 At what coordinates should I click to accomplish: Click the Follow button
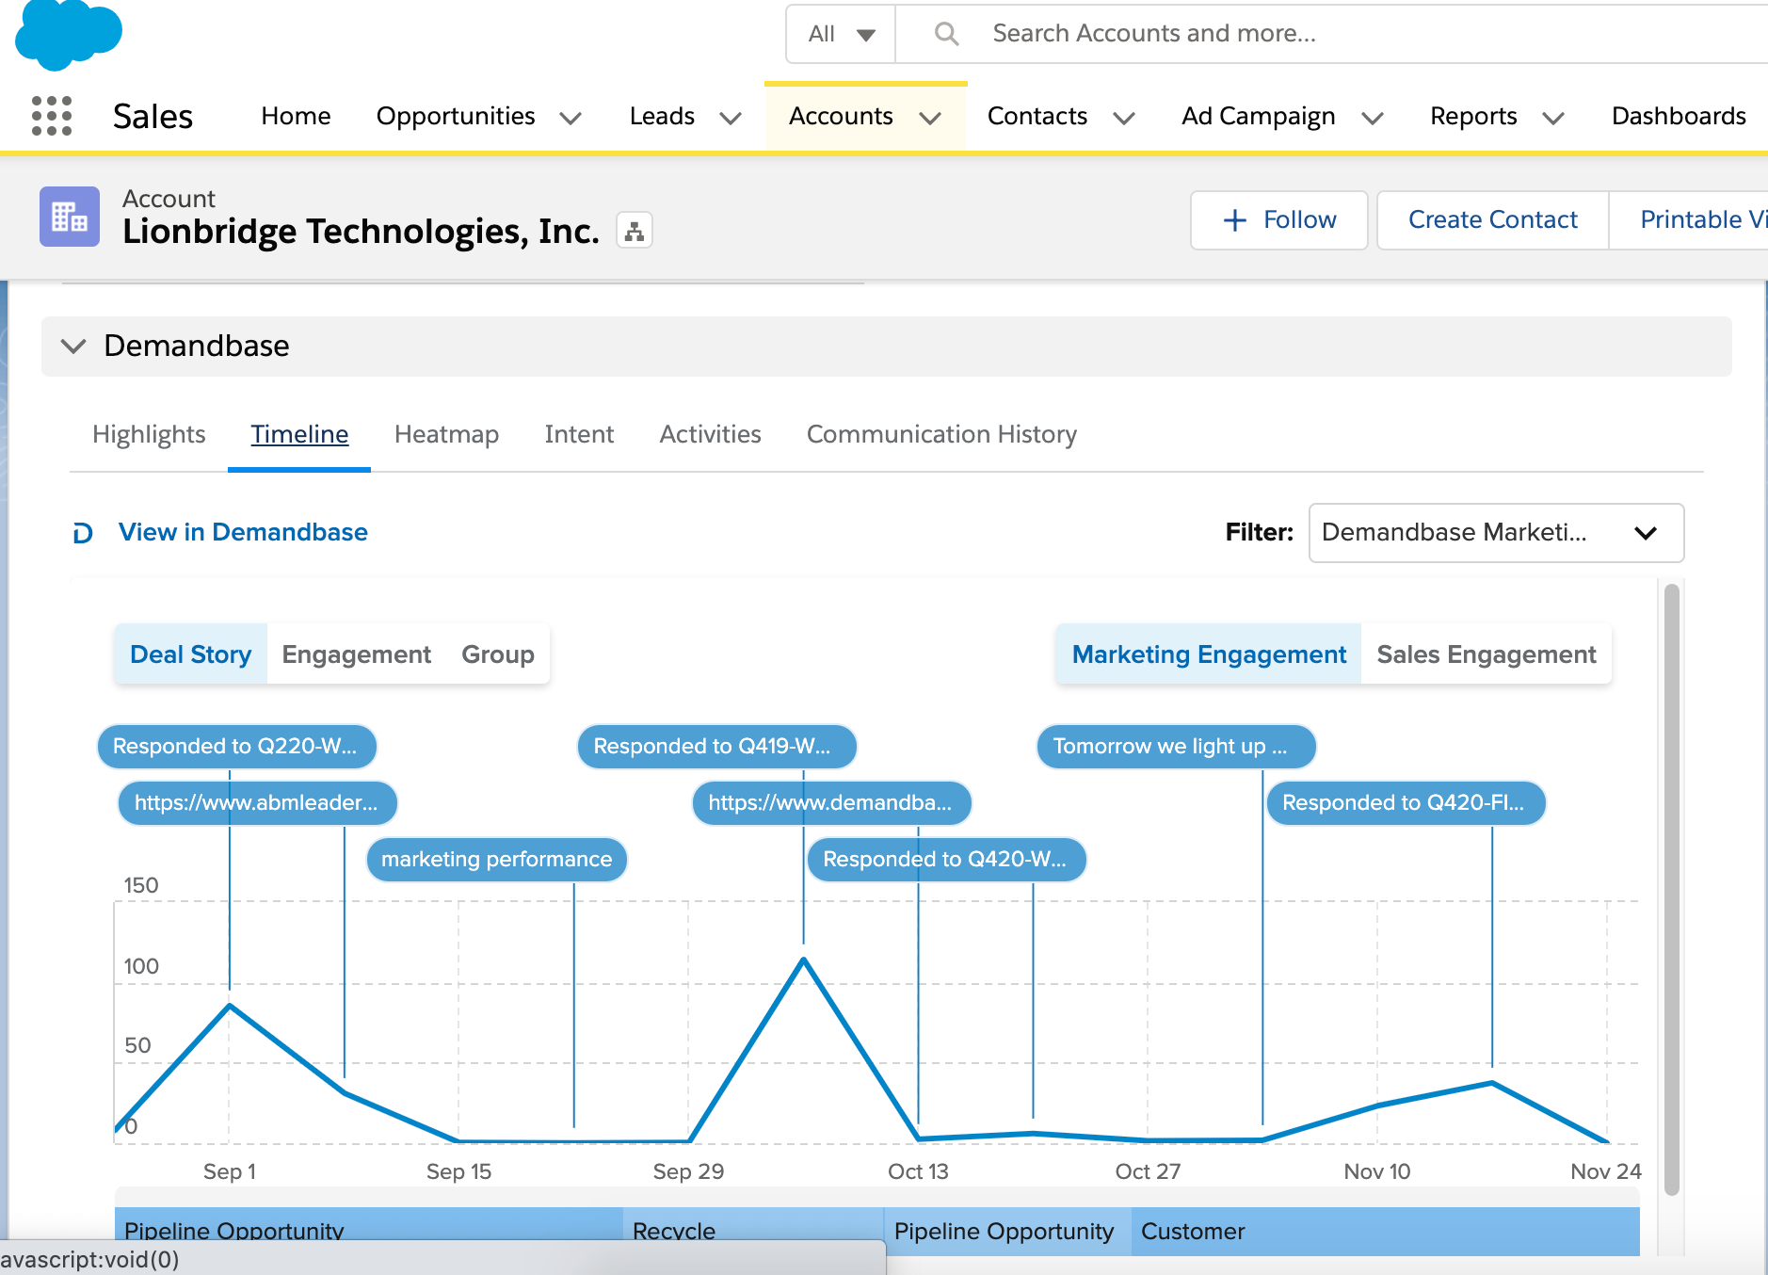point(1278,220)
